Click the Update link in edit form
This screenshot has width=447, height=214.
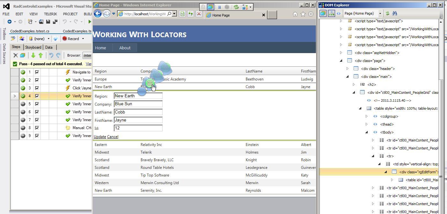tap(100, 137)
